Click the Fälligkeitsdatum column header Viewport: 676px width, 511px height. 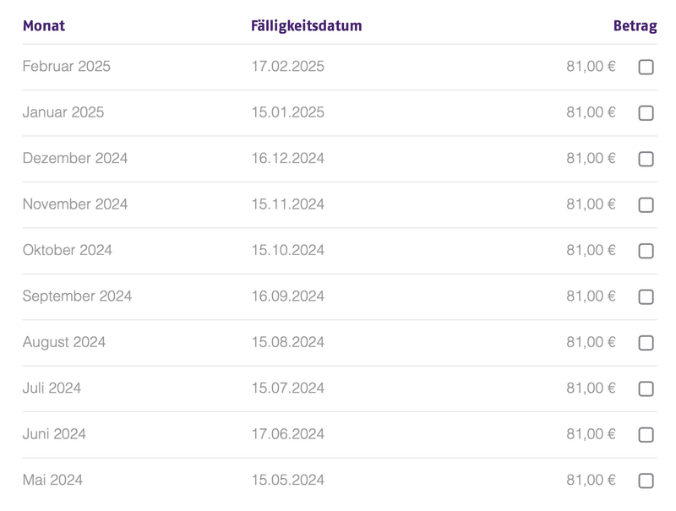[x=306, y=25]
